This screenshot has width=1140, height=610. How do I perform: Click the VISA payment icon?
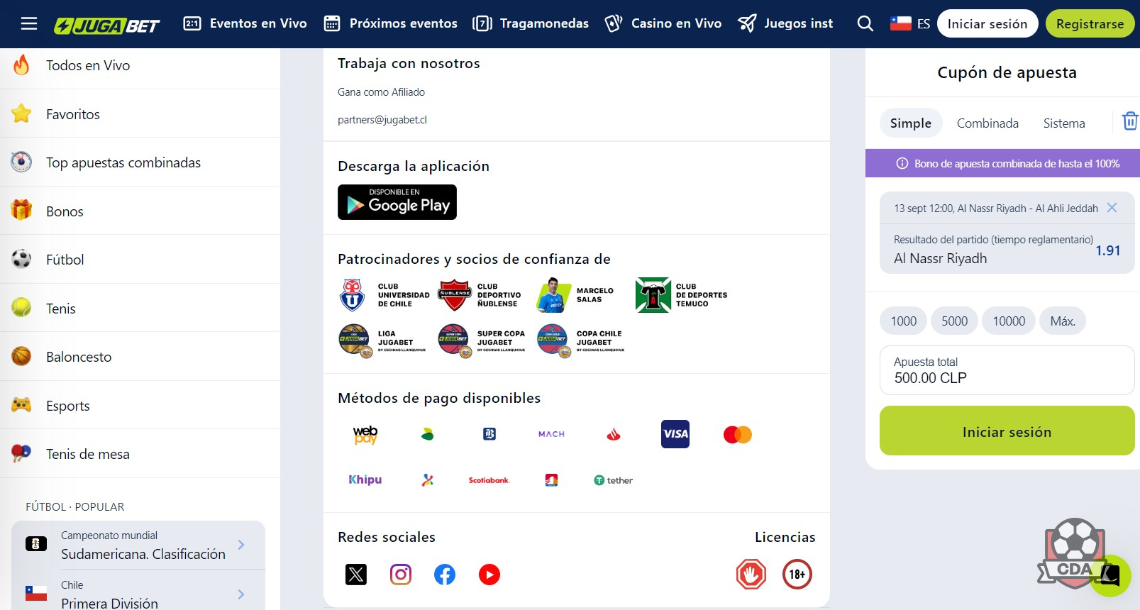coord(675,434)
